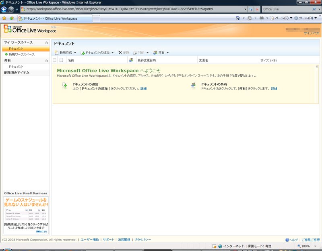The width and height of the screenshot is (322, 251).
Task: Click the document type icon column header
Action: 61,60
